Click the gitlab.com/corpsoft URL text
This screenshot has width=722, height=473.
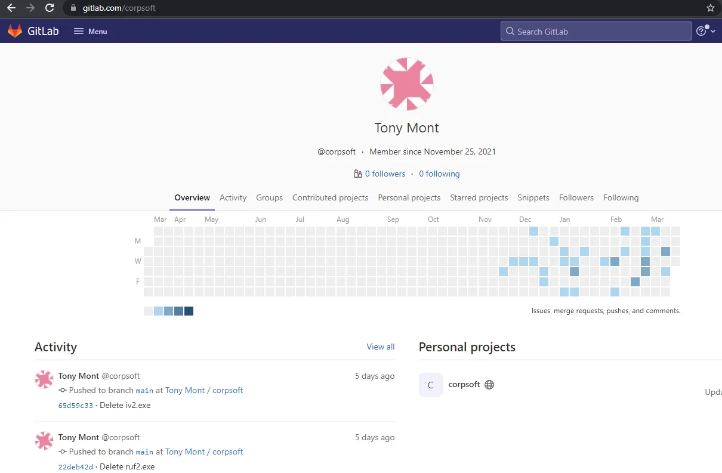119,8
